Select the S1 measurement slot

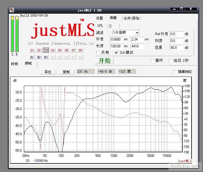pyautogui.click(x=32, y=50)
